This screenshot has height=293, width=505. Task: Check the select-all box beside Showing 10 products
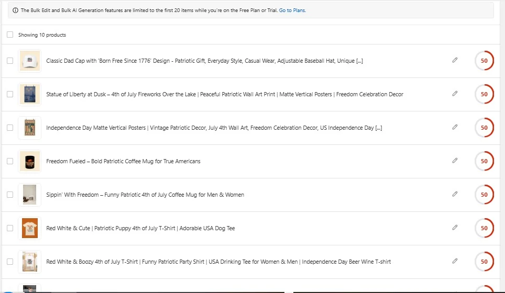10,35
